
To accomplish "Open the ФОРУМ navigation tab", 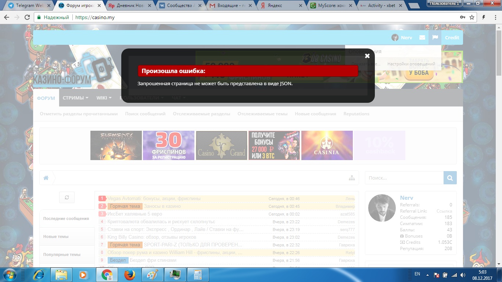I will pos(46,98).
